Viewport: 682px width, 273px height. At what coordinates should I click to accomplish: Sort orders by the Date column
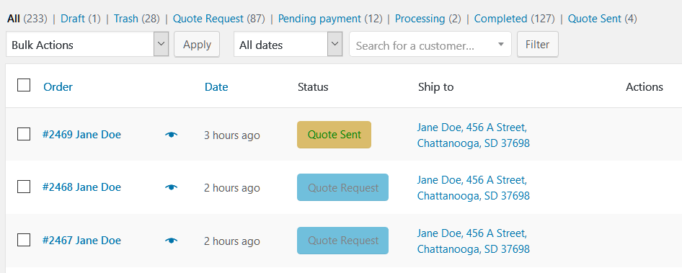216,87
